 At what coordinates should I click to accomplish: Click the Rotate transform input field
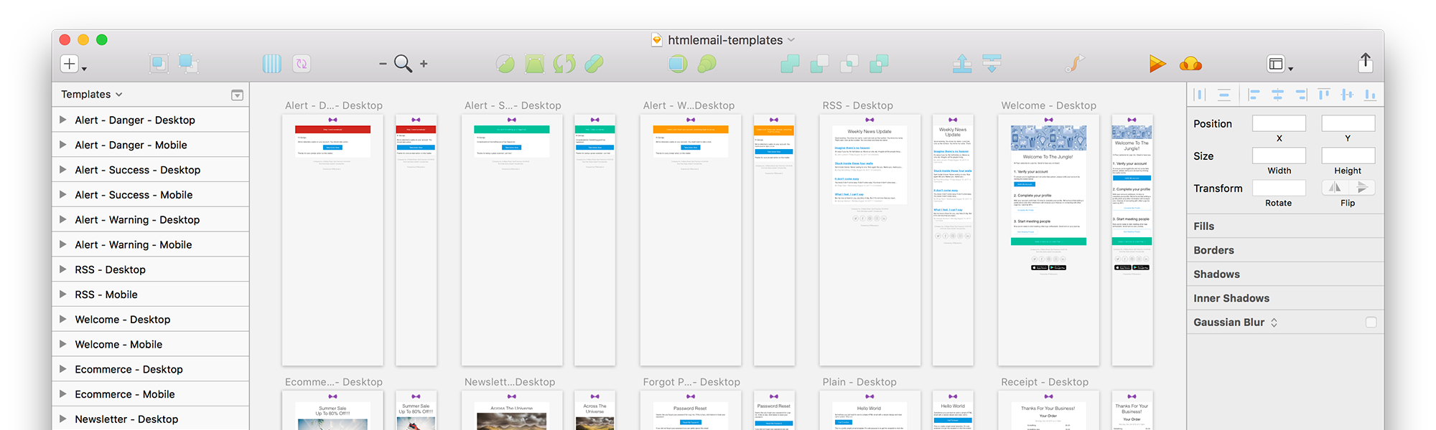1279,188
